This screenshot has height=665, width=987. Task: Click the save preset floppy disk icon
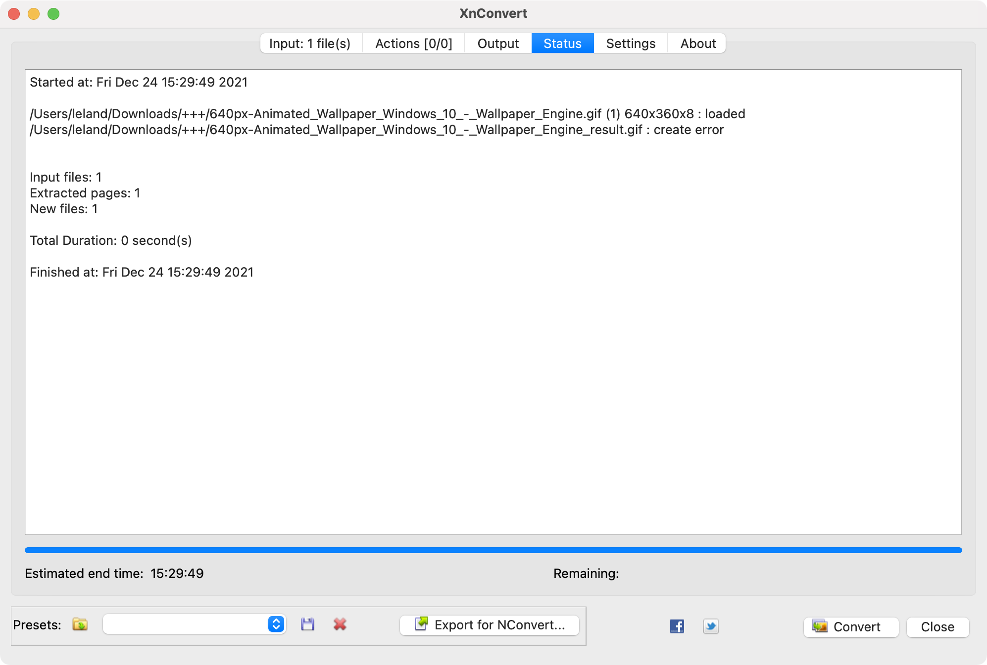coord(307,624)
